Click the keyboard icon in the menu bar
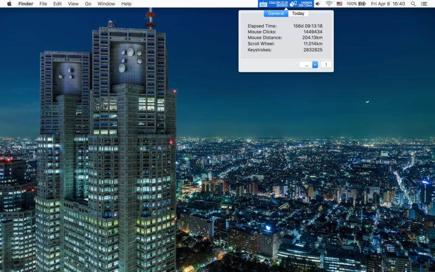Screen dimensions: 435x272 (x=264, y=4)
